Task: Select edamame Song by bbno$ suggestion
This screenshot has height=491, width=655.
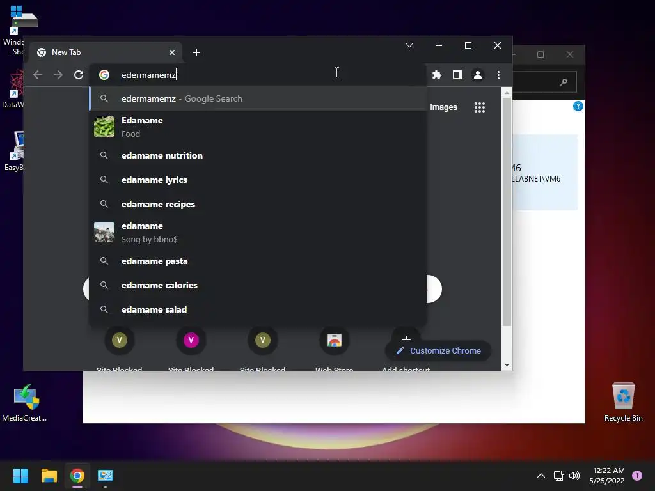Action: (258, 232)
